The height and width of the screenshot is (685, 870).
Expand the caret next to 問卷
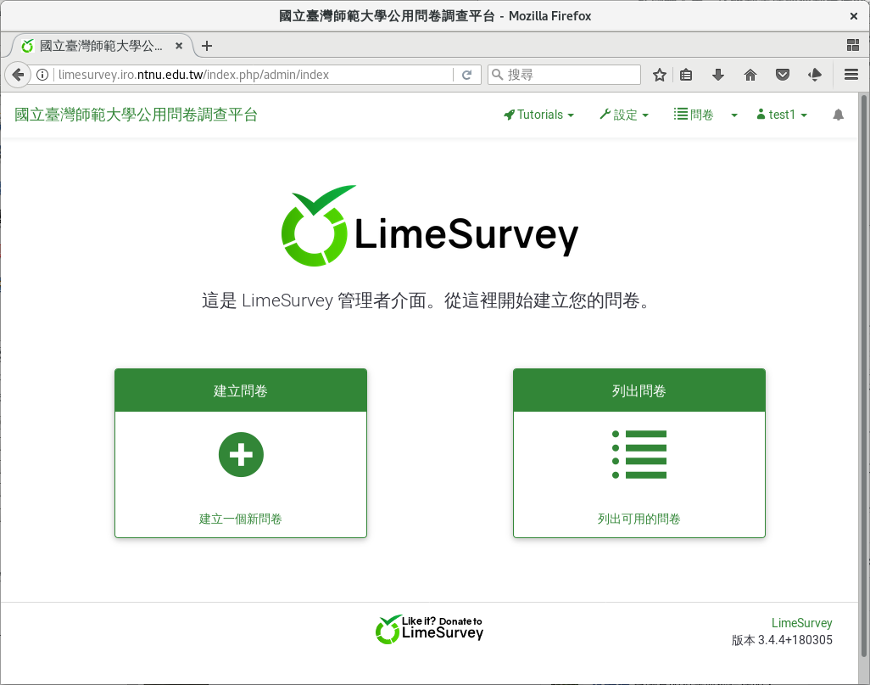point(734,115)
